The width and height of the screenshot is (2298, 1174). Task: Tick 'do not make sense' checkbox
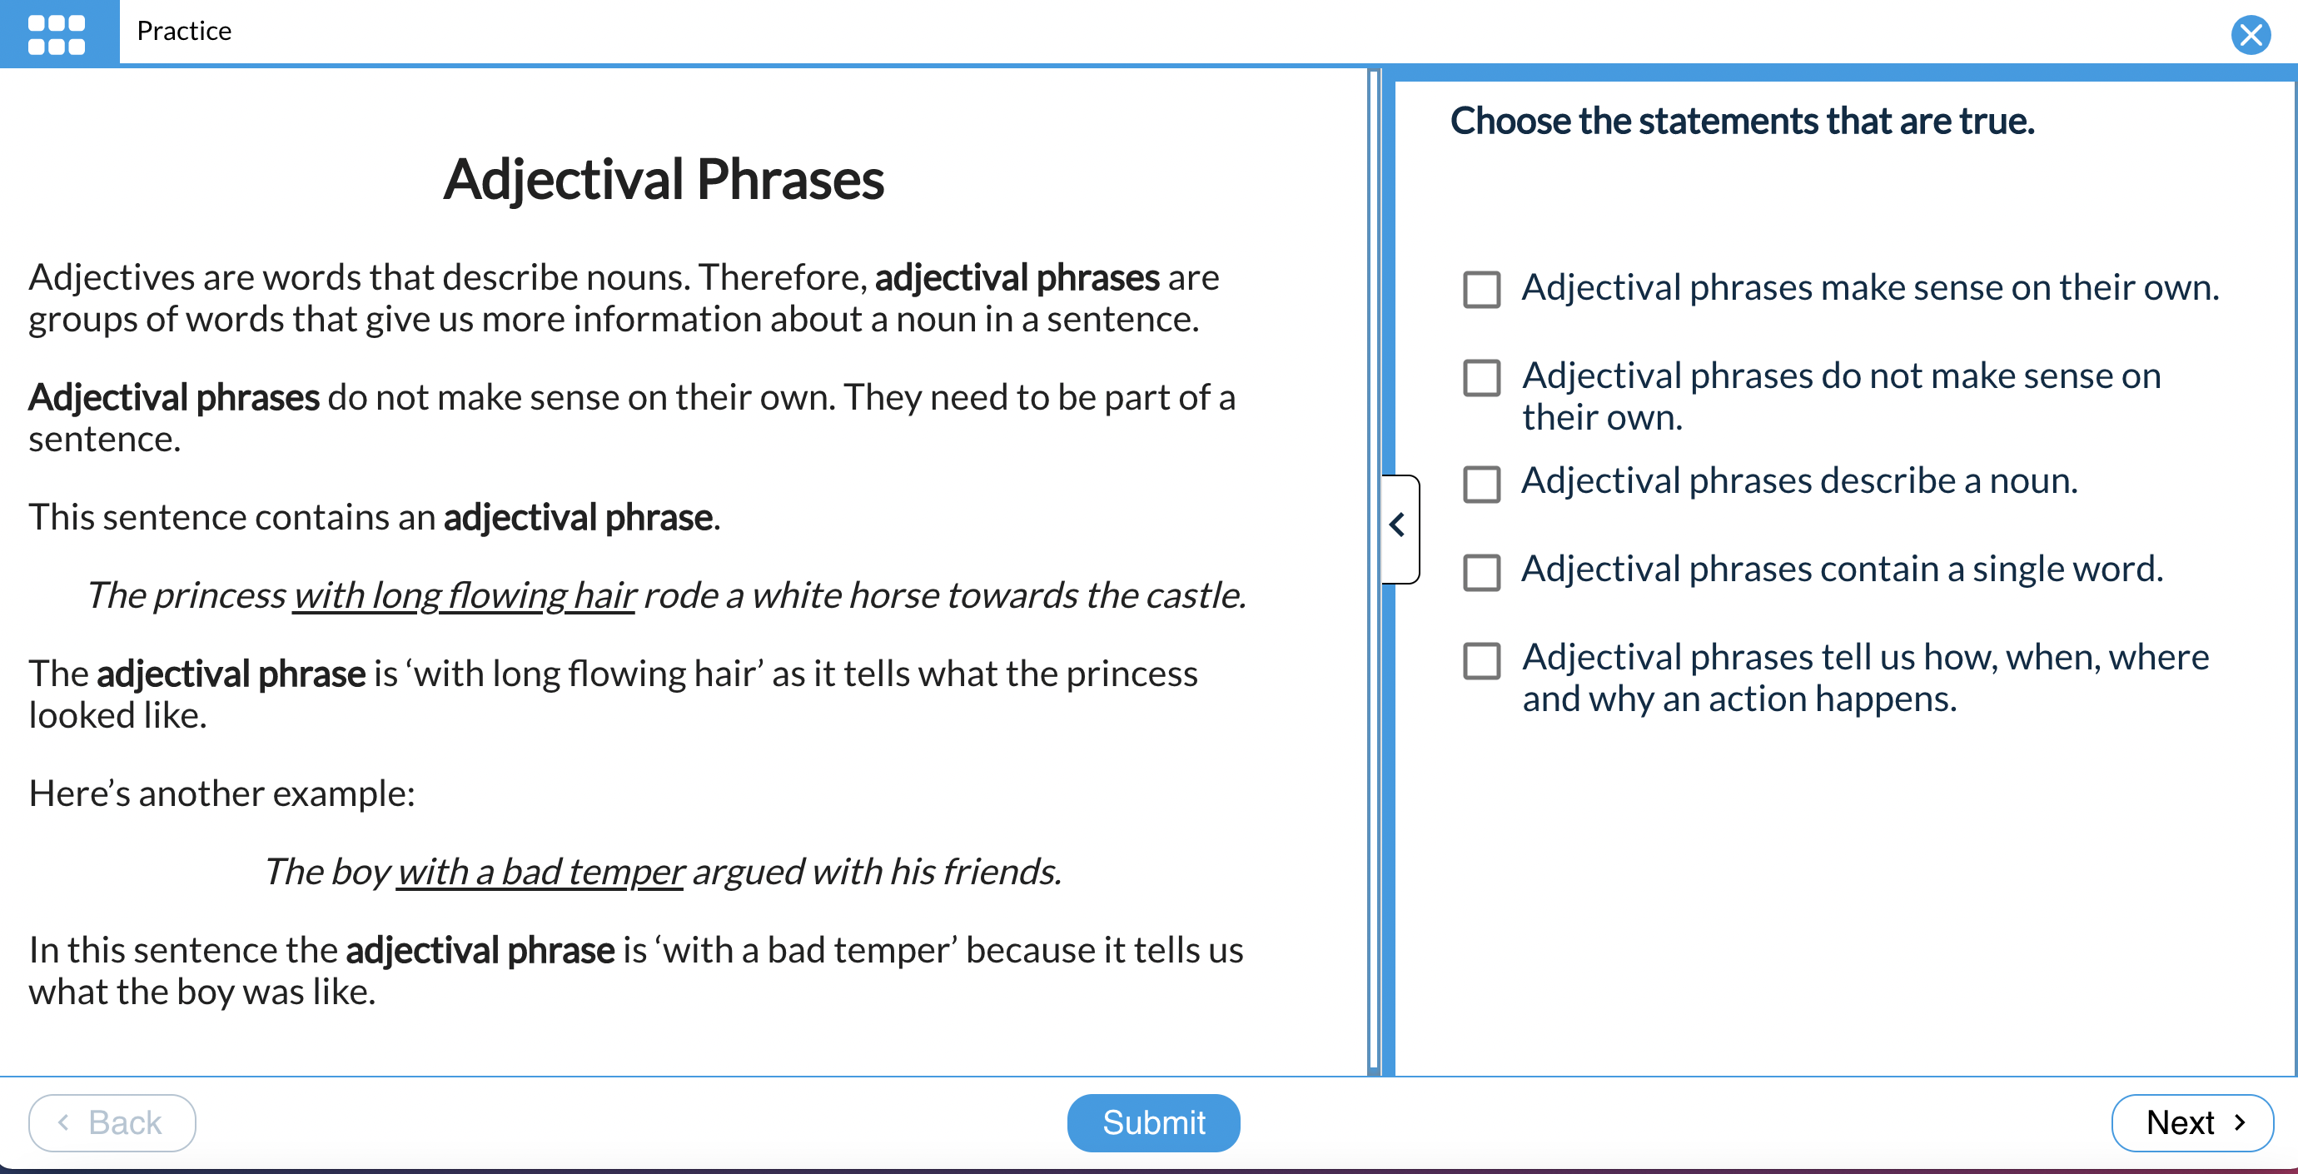click(1481, 377)
